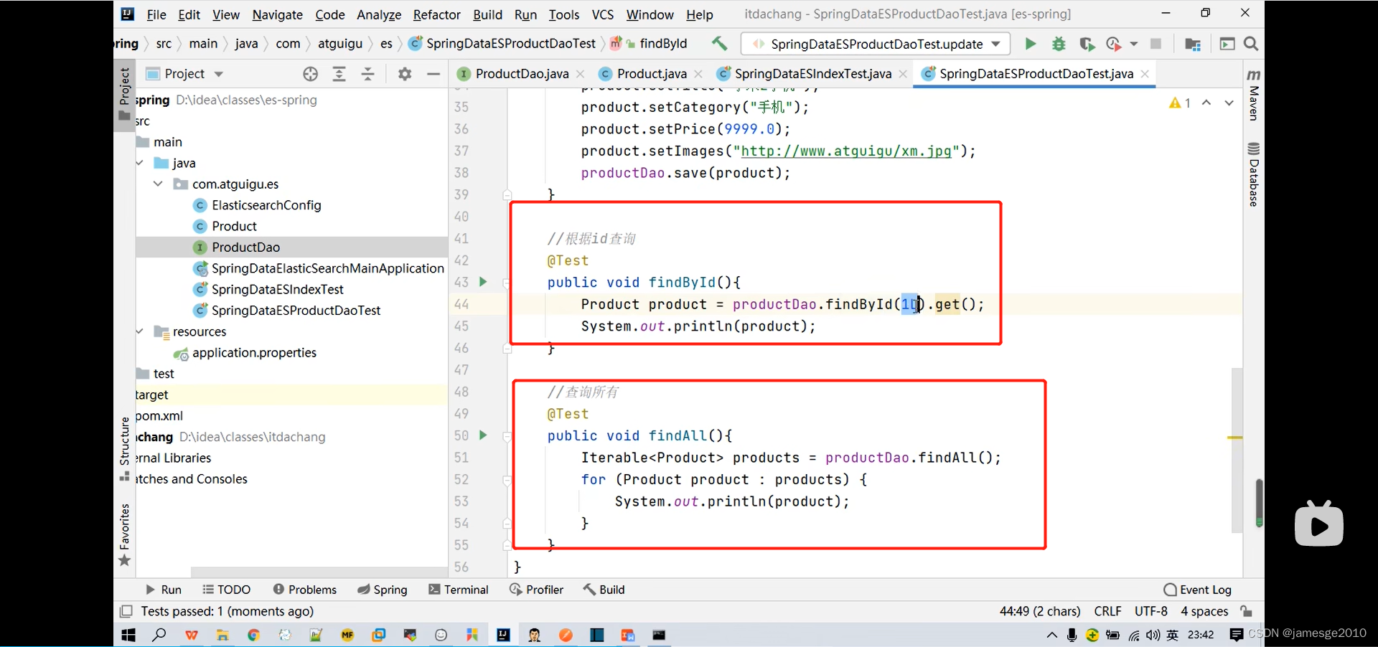Select pom.xml in project tree
Viewport: 1378px width, 647px height.
click(159, 416)
